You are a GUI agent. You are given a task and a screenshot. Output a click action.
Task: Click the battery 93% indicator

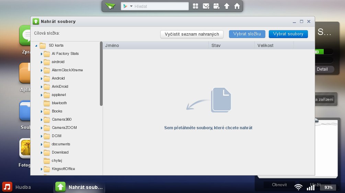point(328,188)
